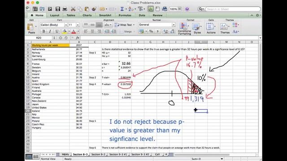
Task: Click the Save floppy disk icon
Action: (58, 9)
